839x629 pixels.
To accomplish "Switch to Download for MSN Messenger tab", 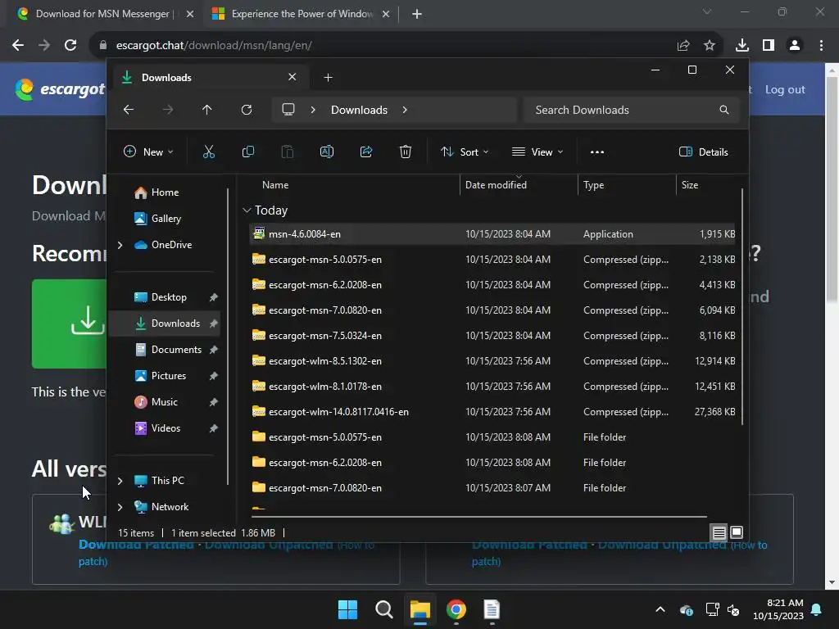I will (105, 14).
